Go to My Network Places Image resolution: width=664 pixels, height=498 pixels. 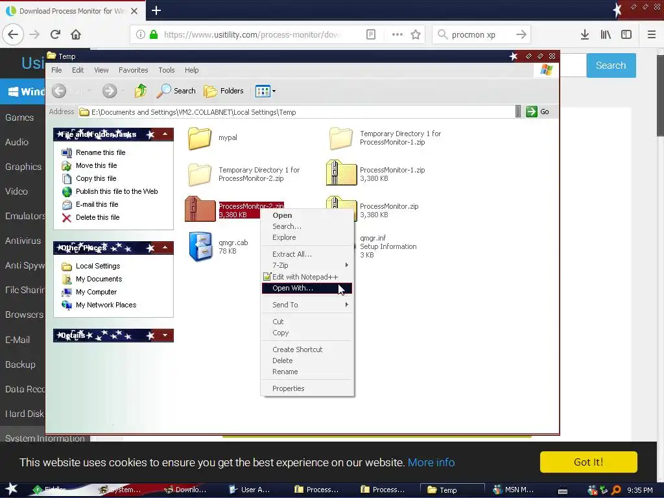[99, 305]
